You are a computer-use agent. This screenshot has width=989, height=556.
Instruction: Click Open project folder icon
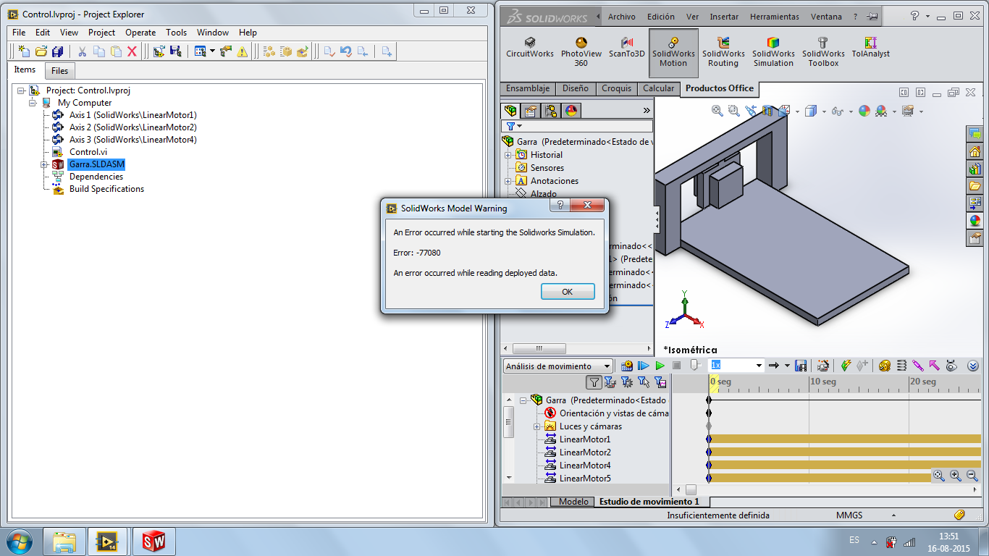(x=41, y=51)
